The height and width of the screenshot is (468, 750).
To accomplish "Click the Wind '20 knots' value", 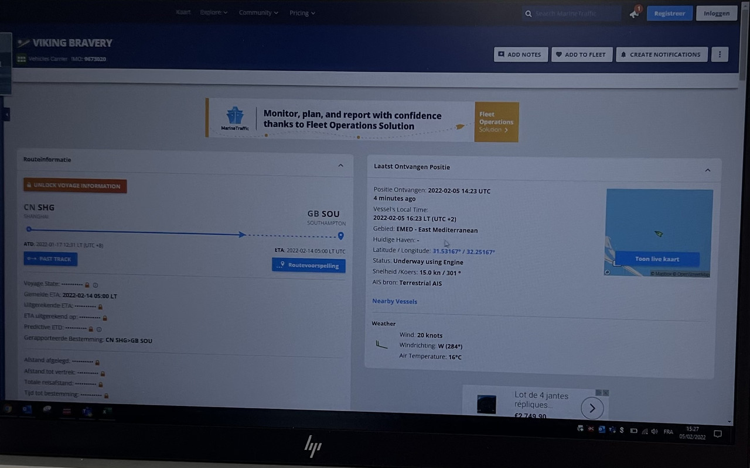I will (x=429, y=335).
